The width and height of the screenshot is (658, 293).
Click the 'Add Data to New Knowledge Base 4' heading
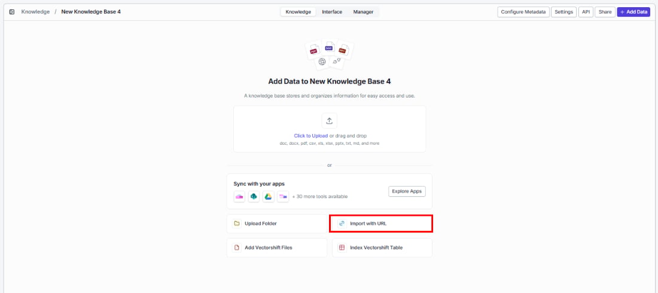point(330,81)
